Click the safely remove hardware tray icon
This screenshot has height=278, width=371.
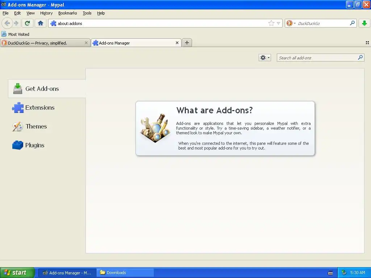pyautogui.click(x=344, y=273)
